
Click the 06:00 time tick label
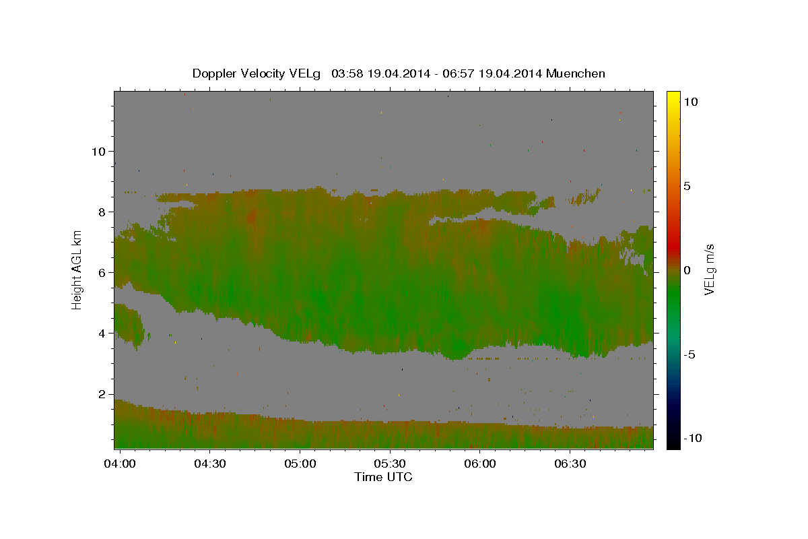[x=480, y=464]
